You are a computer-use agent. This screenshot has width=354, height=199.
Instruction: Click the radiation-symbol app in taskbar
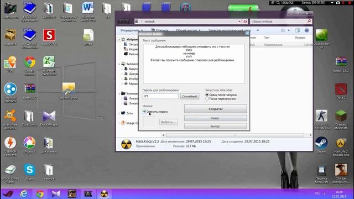pos(104,194)
